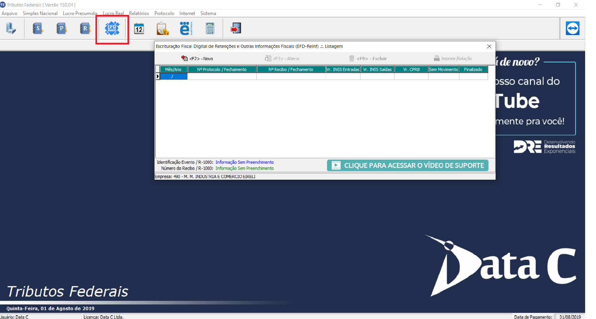
Task: Open the Simples Nacional 'S' notebook icon
Action: [38, 28]
